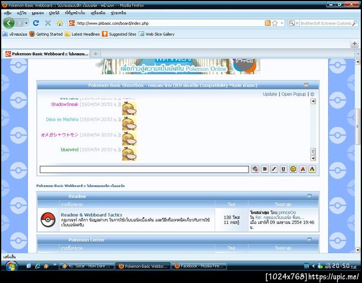Open the help menu at the end of the menu bar
This screenshot has height=283, width=362.
click(118, 13)
